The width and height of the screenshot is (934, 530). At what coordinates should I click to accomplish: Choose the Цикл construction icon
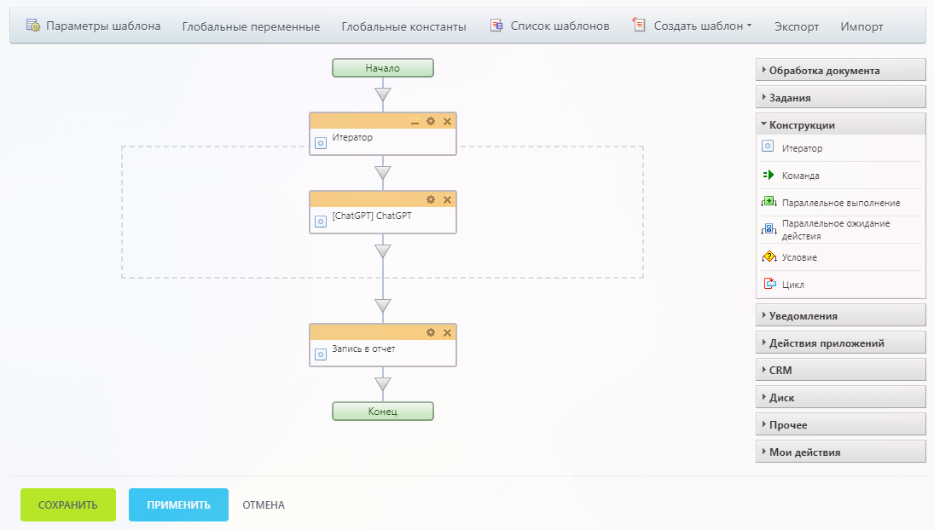coord(768,285)
